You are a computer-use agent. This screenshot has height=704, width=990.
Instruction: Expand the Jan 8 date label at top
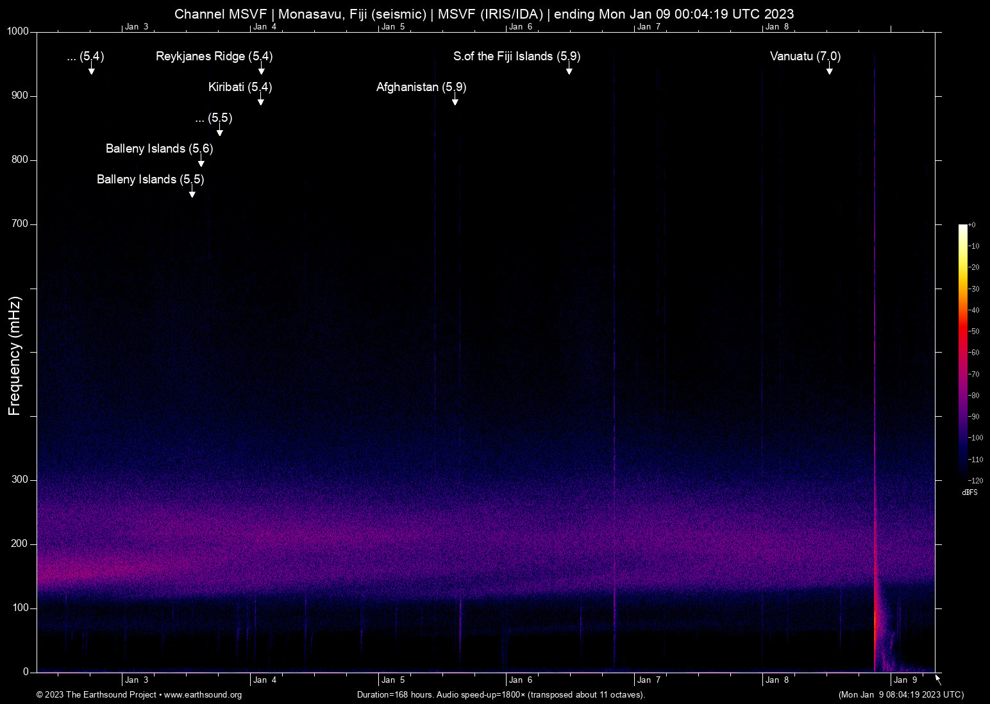tap(778, 26)
